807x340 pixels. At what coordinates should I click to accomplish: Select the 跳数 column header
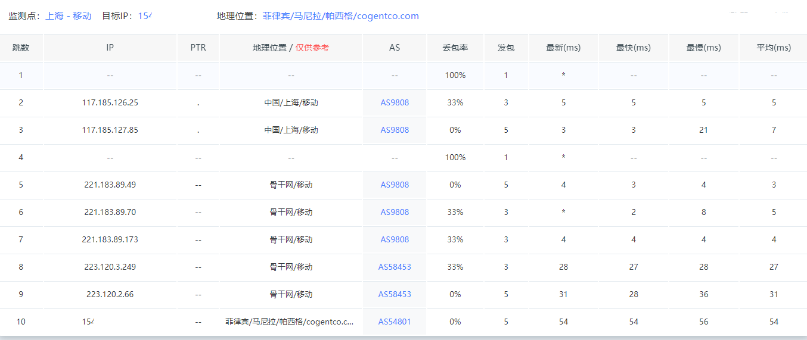click(21, 48)
